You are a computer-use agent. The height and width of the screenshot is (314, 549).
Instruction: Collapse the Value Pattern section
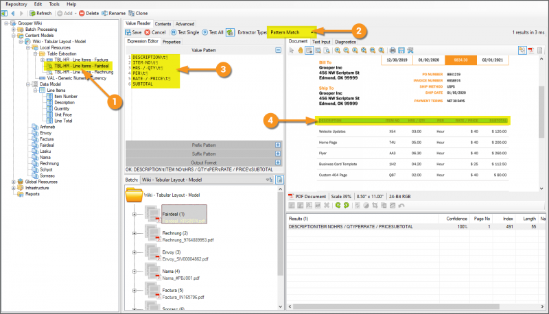point(278,50)
